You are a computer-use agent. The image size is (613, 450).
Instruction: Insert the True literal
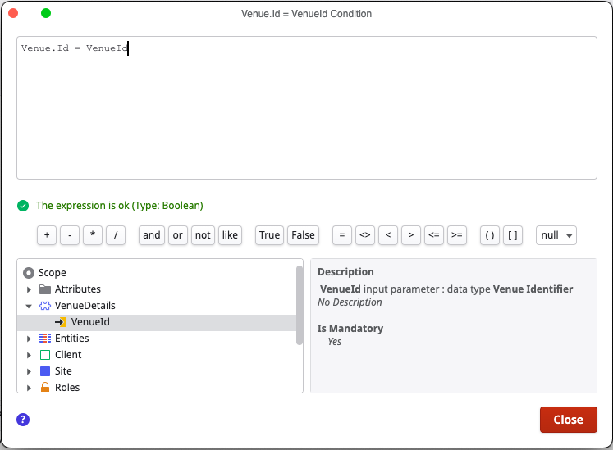(269, 235)
